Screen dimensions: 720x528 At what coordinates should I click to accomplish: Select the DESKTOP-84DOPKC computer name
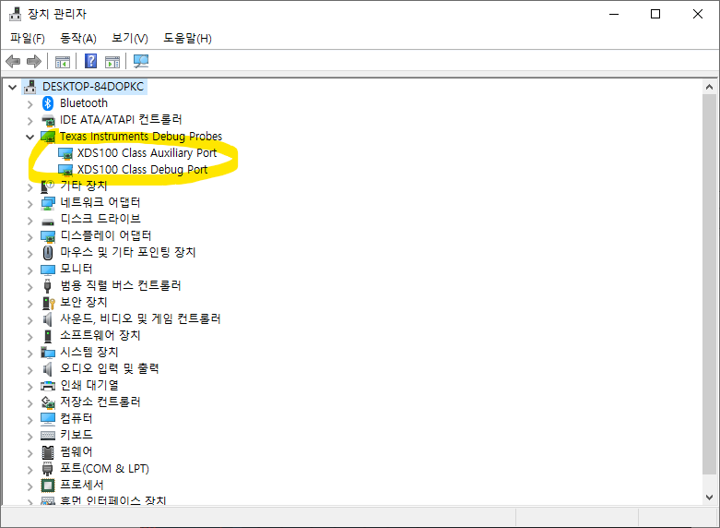tap(93, 87)
